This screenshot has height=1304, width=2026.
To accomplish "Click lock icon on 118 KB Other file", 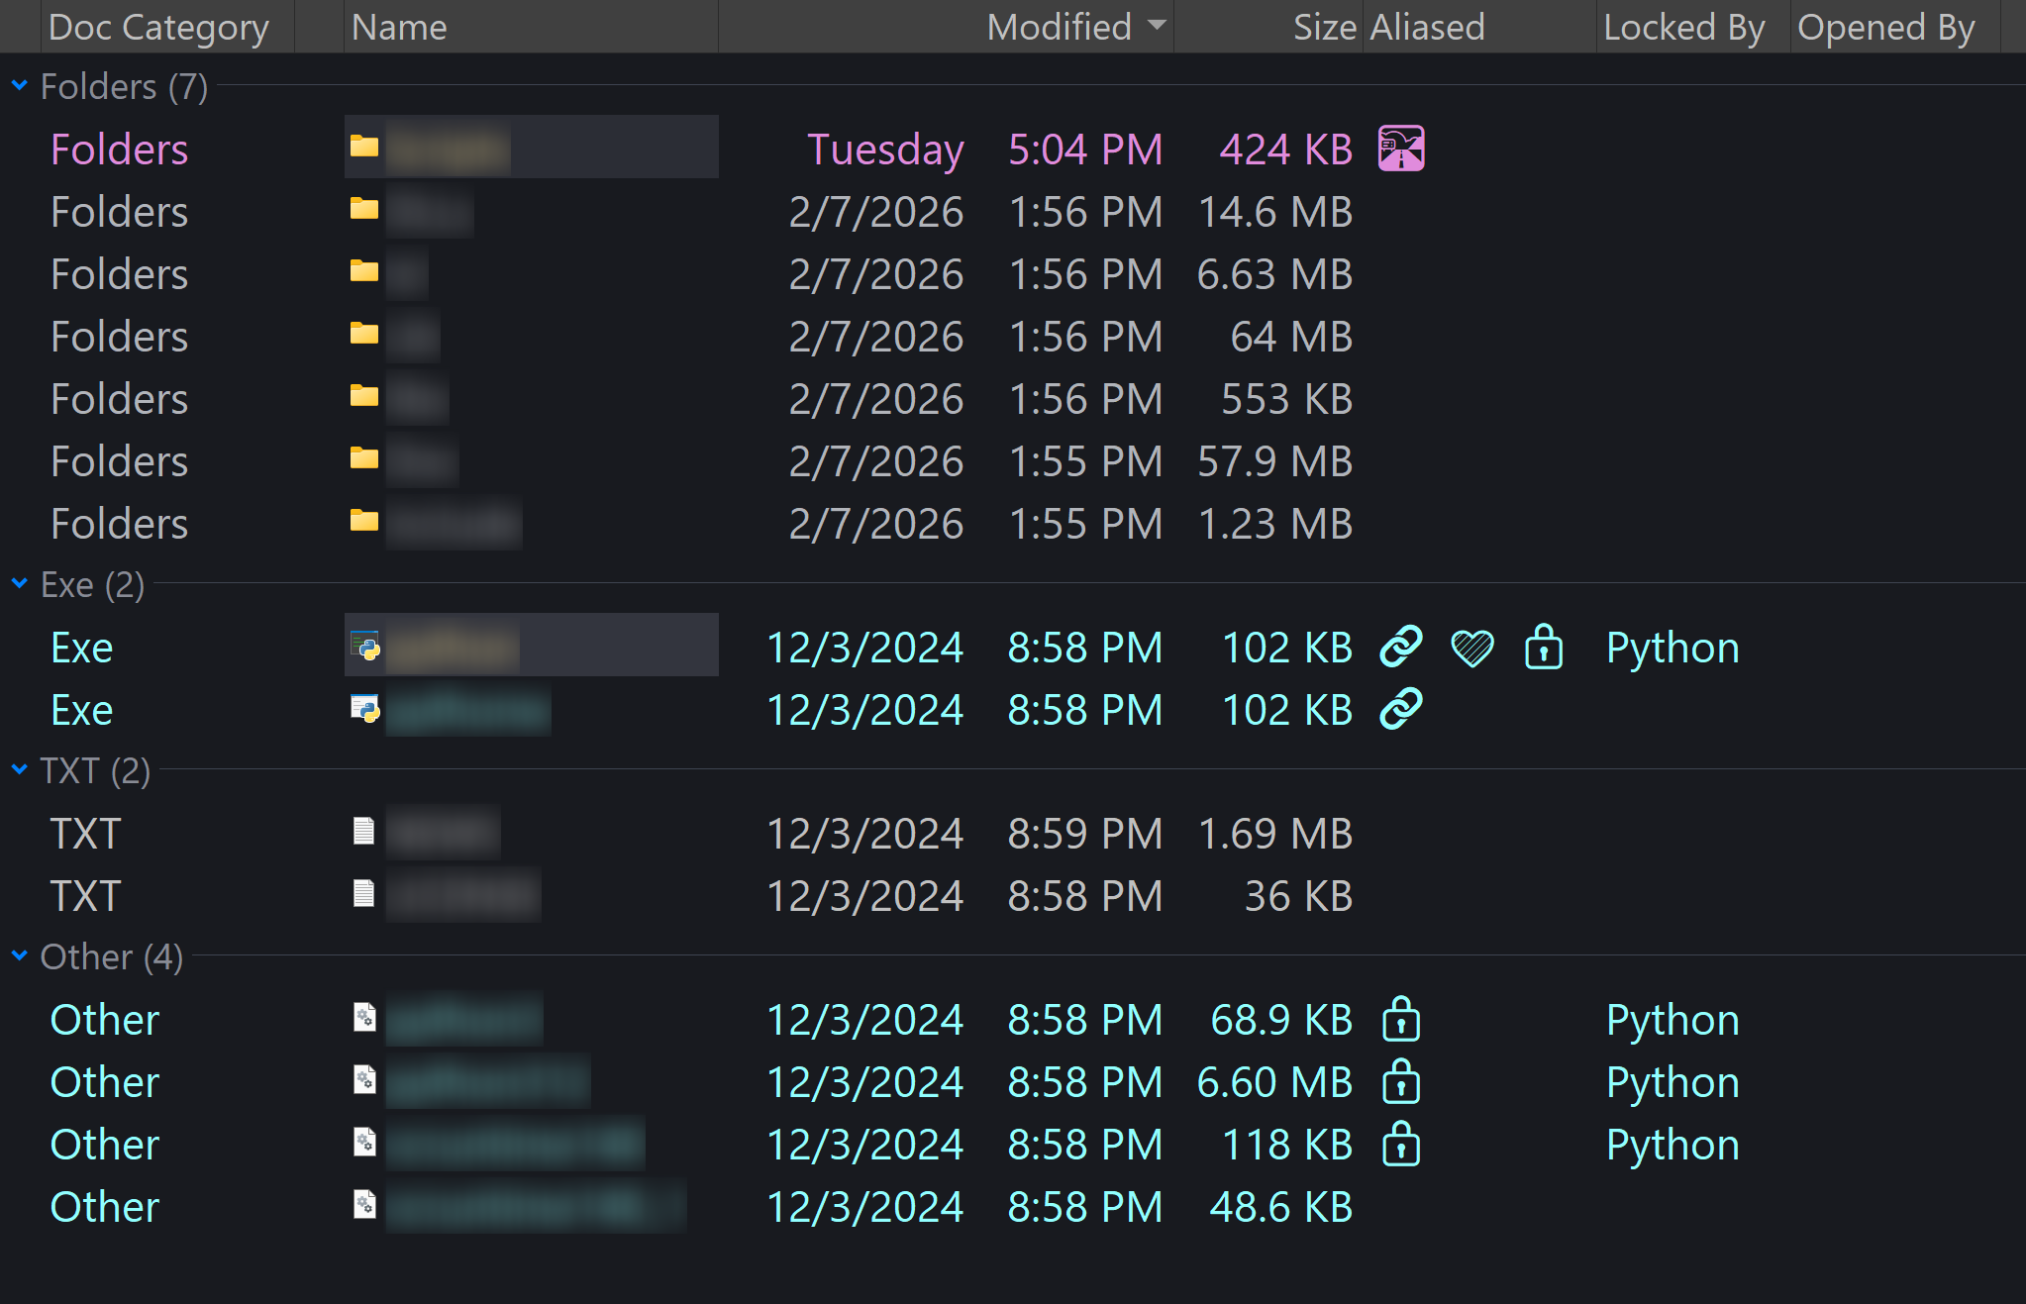I will (x=1401, y=1144).
